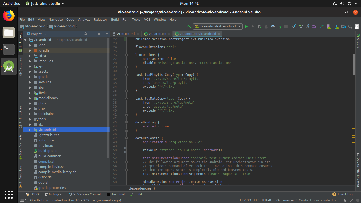361x203 pixels.
Task: Toggle the Captures tool window
Action: (20, 67)
